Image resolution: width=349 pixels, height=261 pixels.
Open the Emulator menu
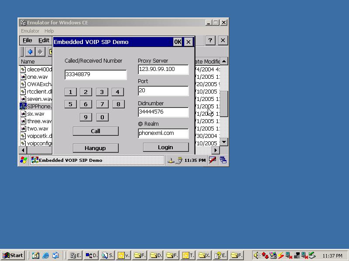coord(30,31)
